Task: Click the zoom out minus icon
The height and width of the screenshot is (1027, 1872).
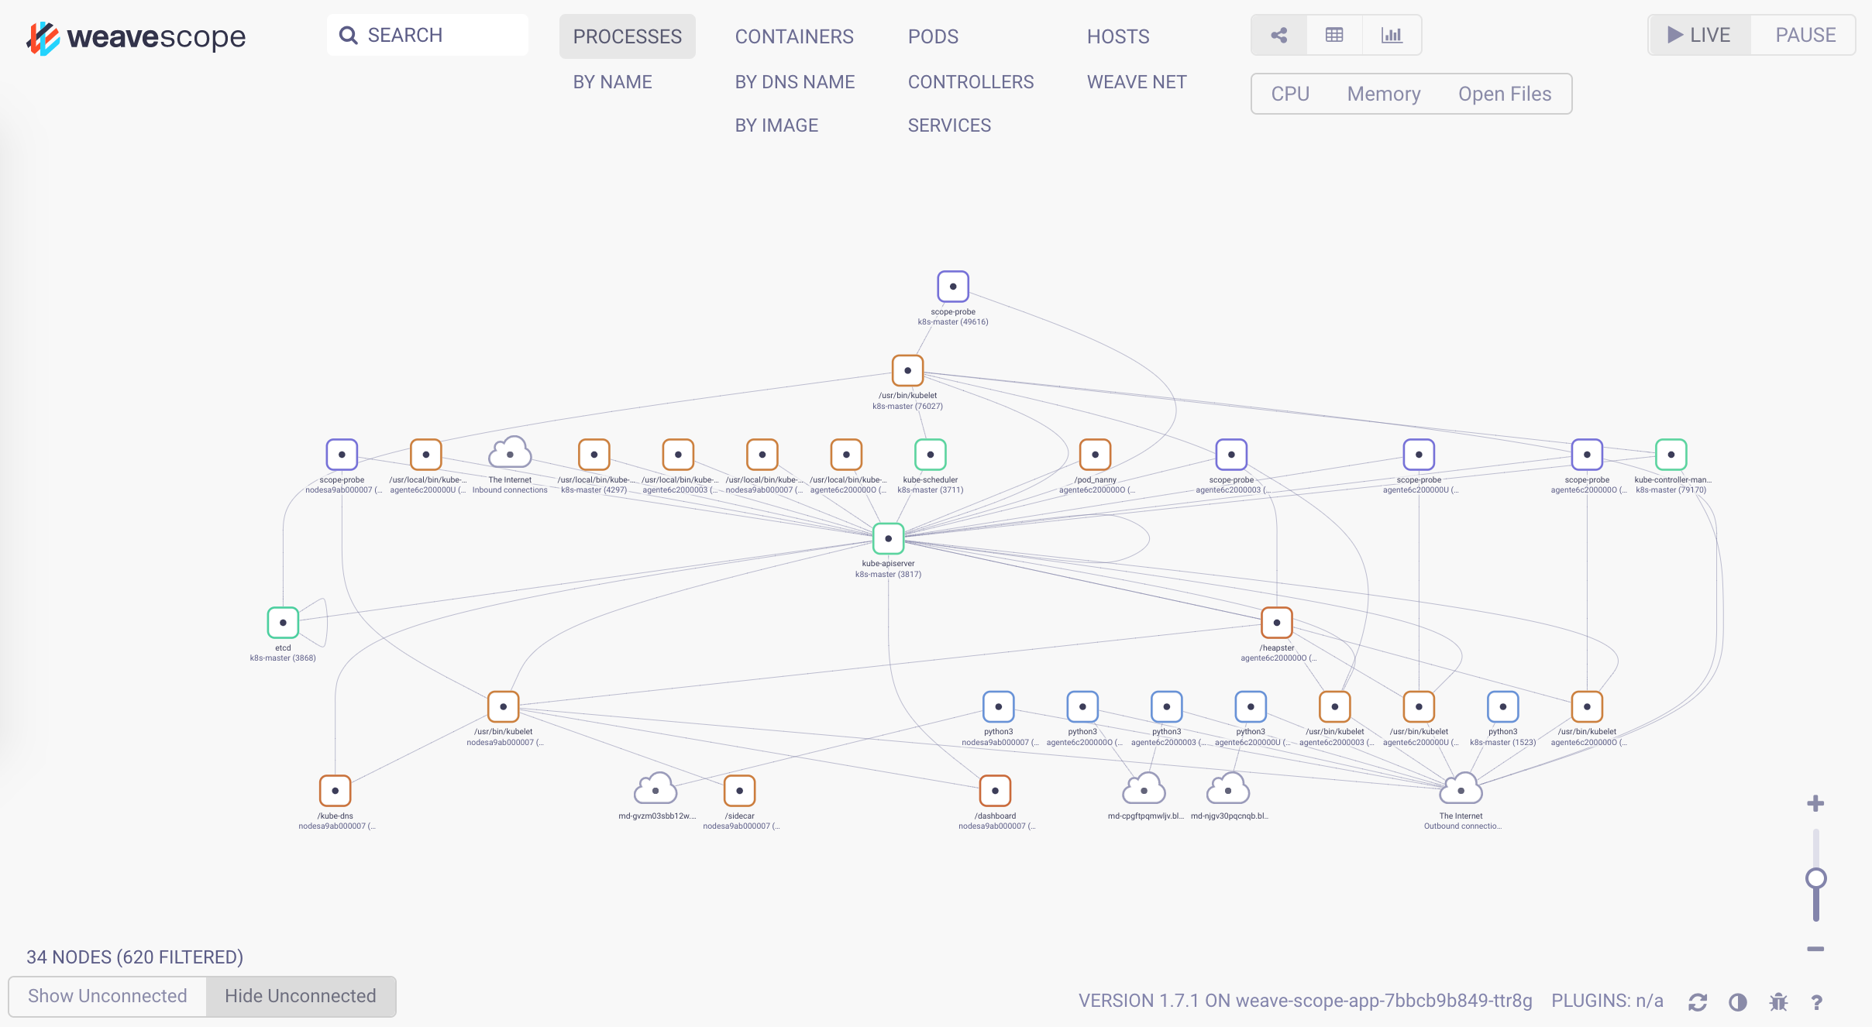Action: [x=1815, y=949]
